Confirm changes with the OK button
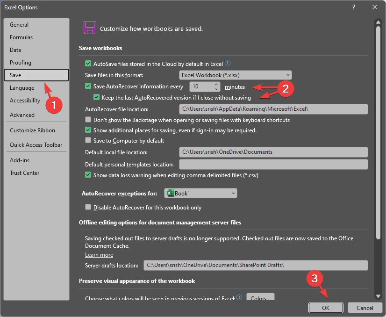The width and height of the screenshot is (386, 317). [x=326, y=308]
